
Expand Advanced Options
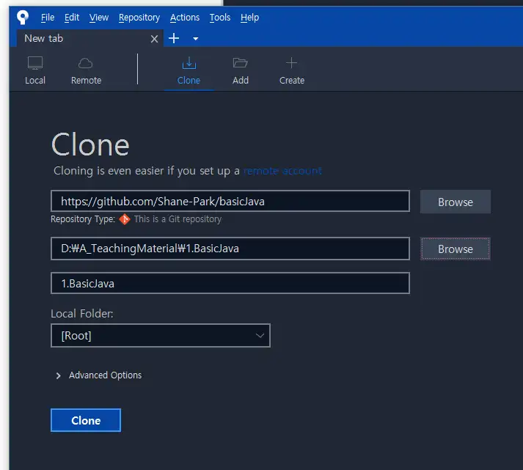point(99,375)
